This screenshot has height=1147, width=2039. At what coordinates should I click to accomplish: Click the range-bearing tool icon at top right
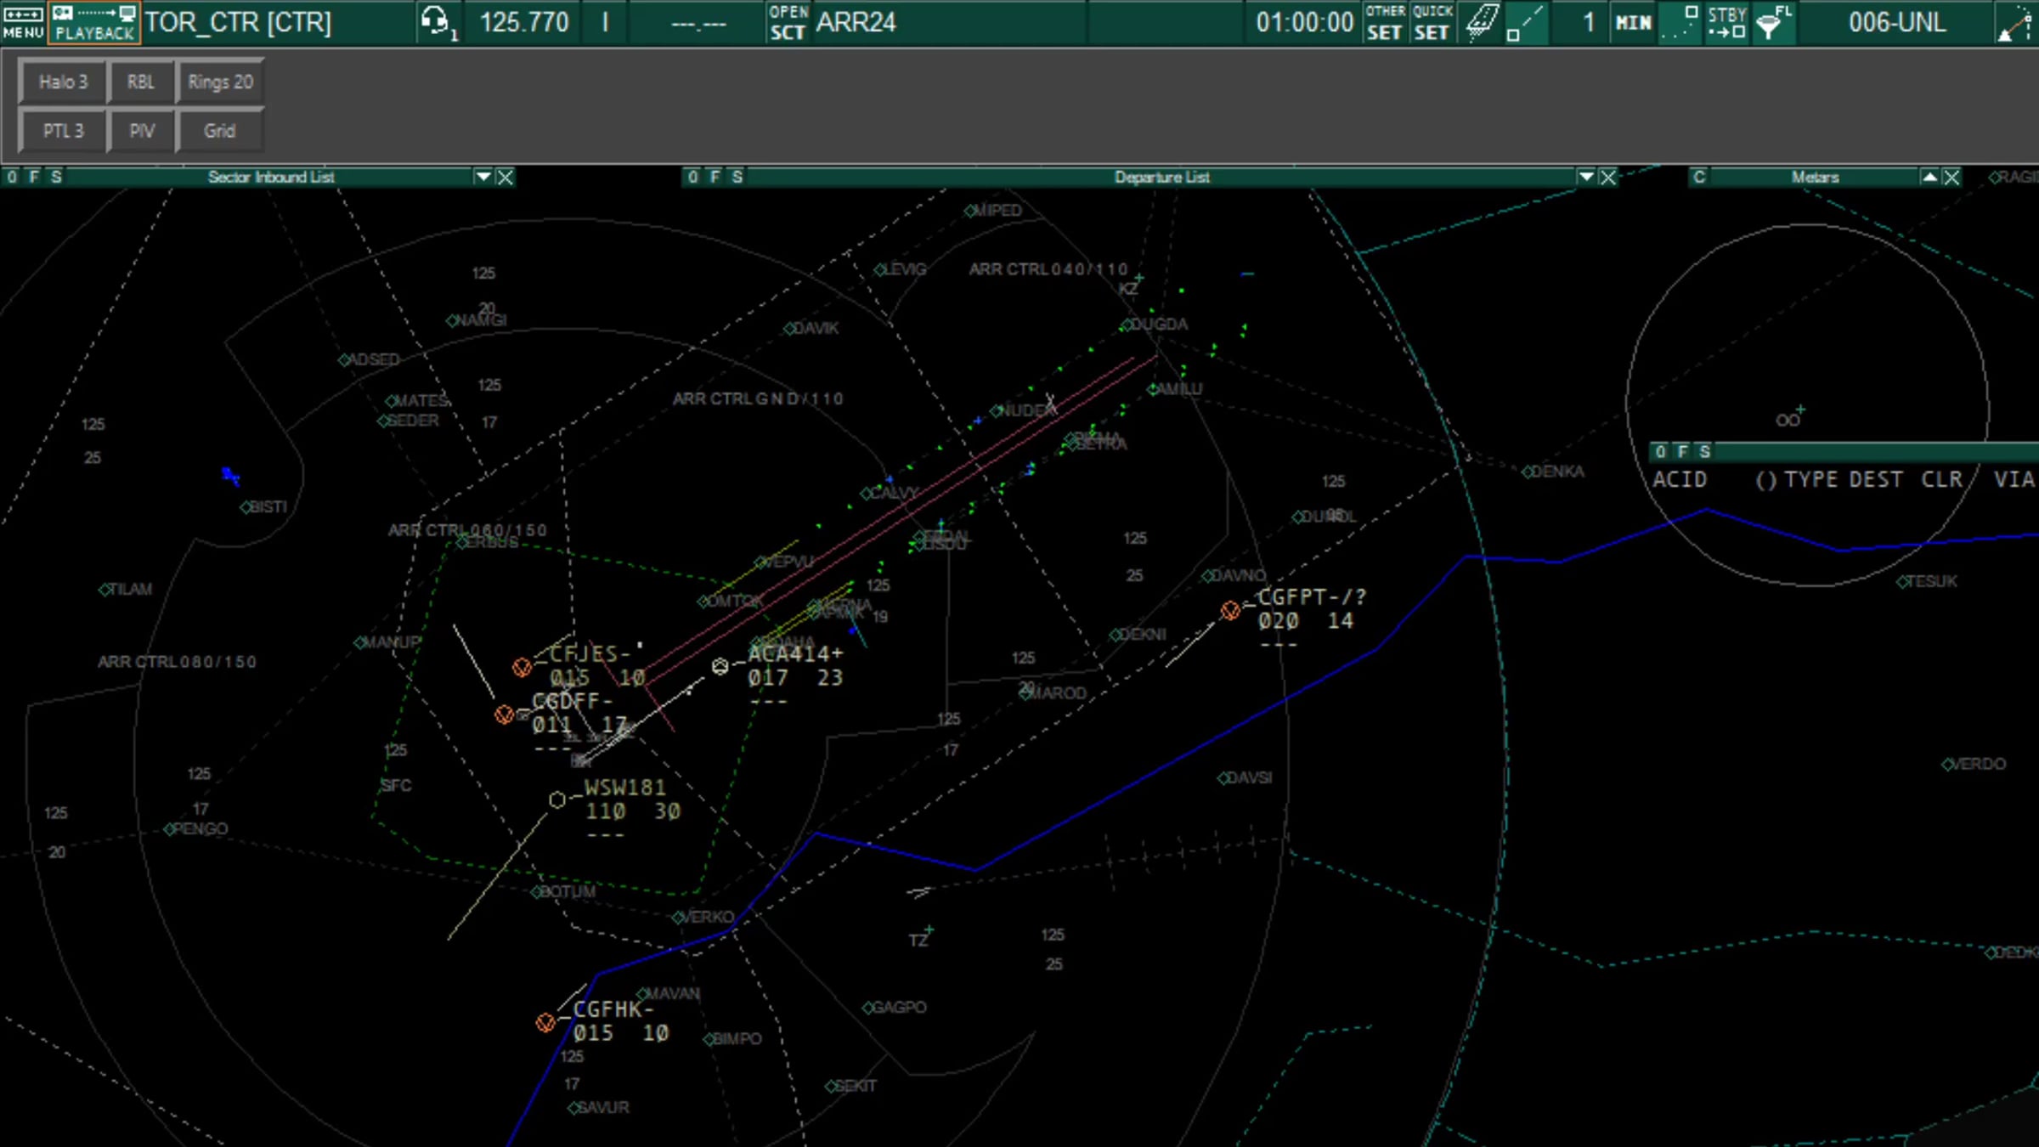pos(2016,22)
